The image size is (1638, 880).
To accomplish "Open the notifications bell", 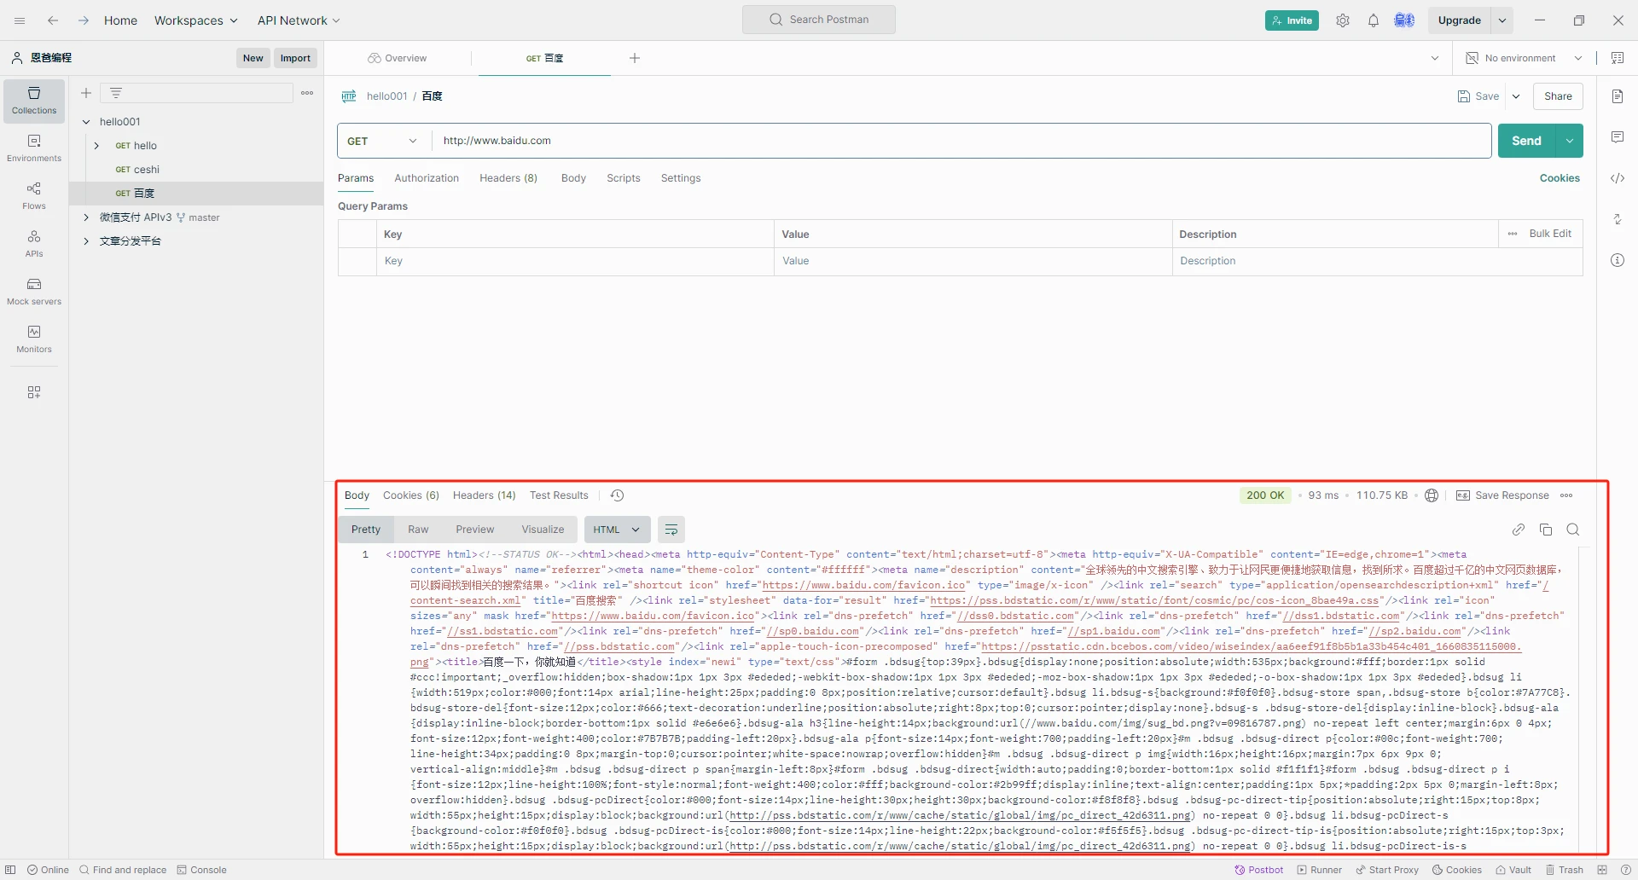I will 1374,20.
